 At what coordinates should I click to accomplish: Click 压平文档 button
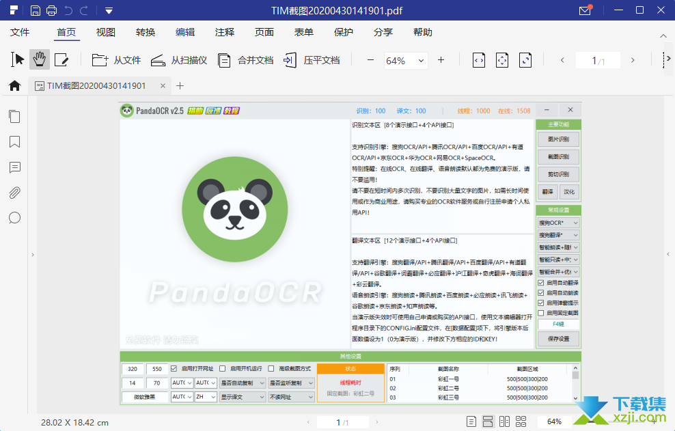coord(312,60)
